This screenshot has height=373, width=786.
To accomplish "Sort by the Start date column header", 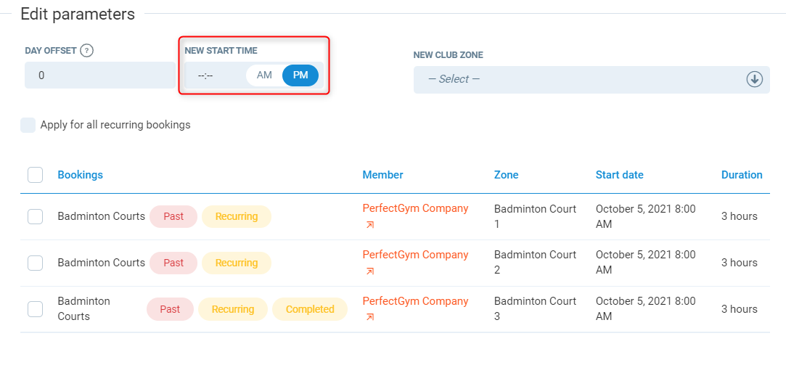I will (x=619, y=175).
